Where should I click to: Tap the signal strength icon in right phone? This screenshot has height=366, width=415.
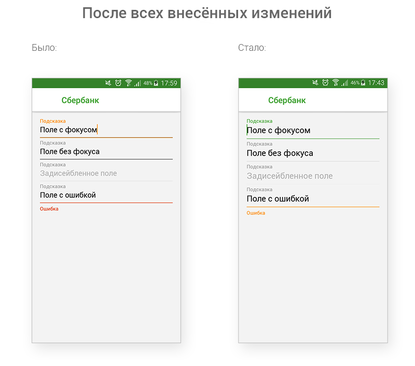tap(344, 83)
